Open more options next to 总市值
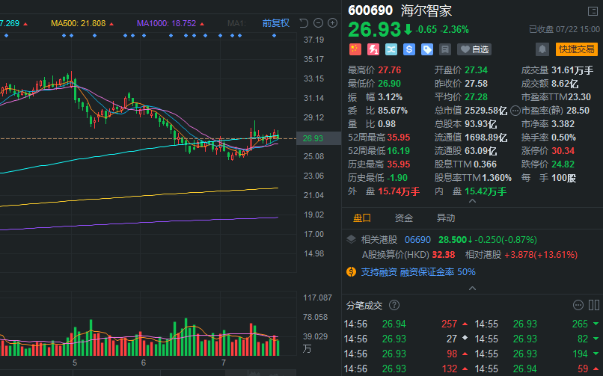This screenshot has width=603, height=376. (x=515, y=111)
